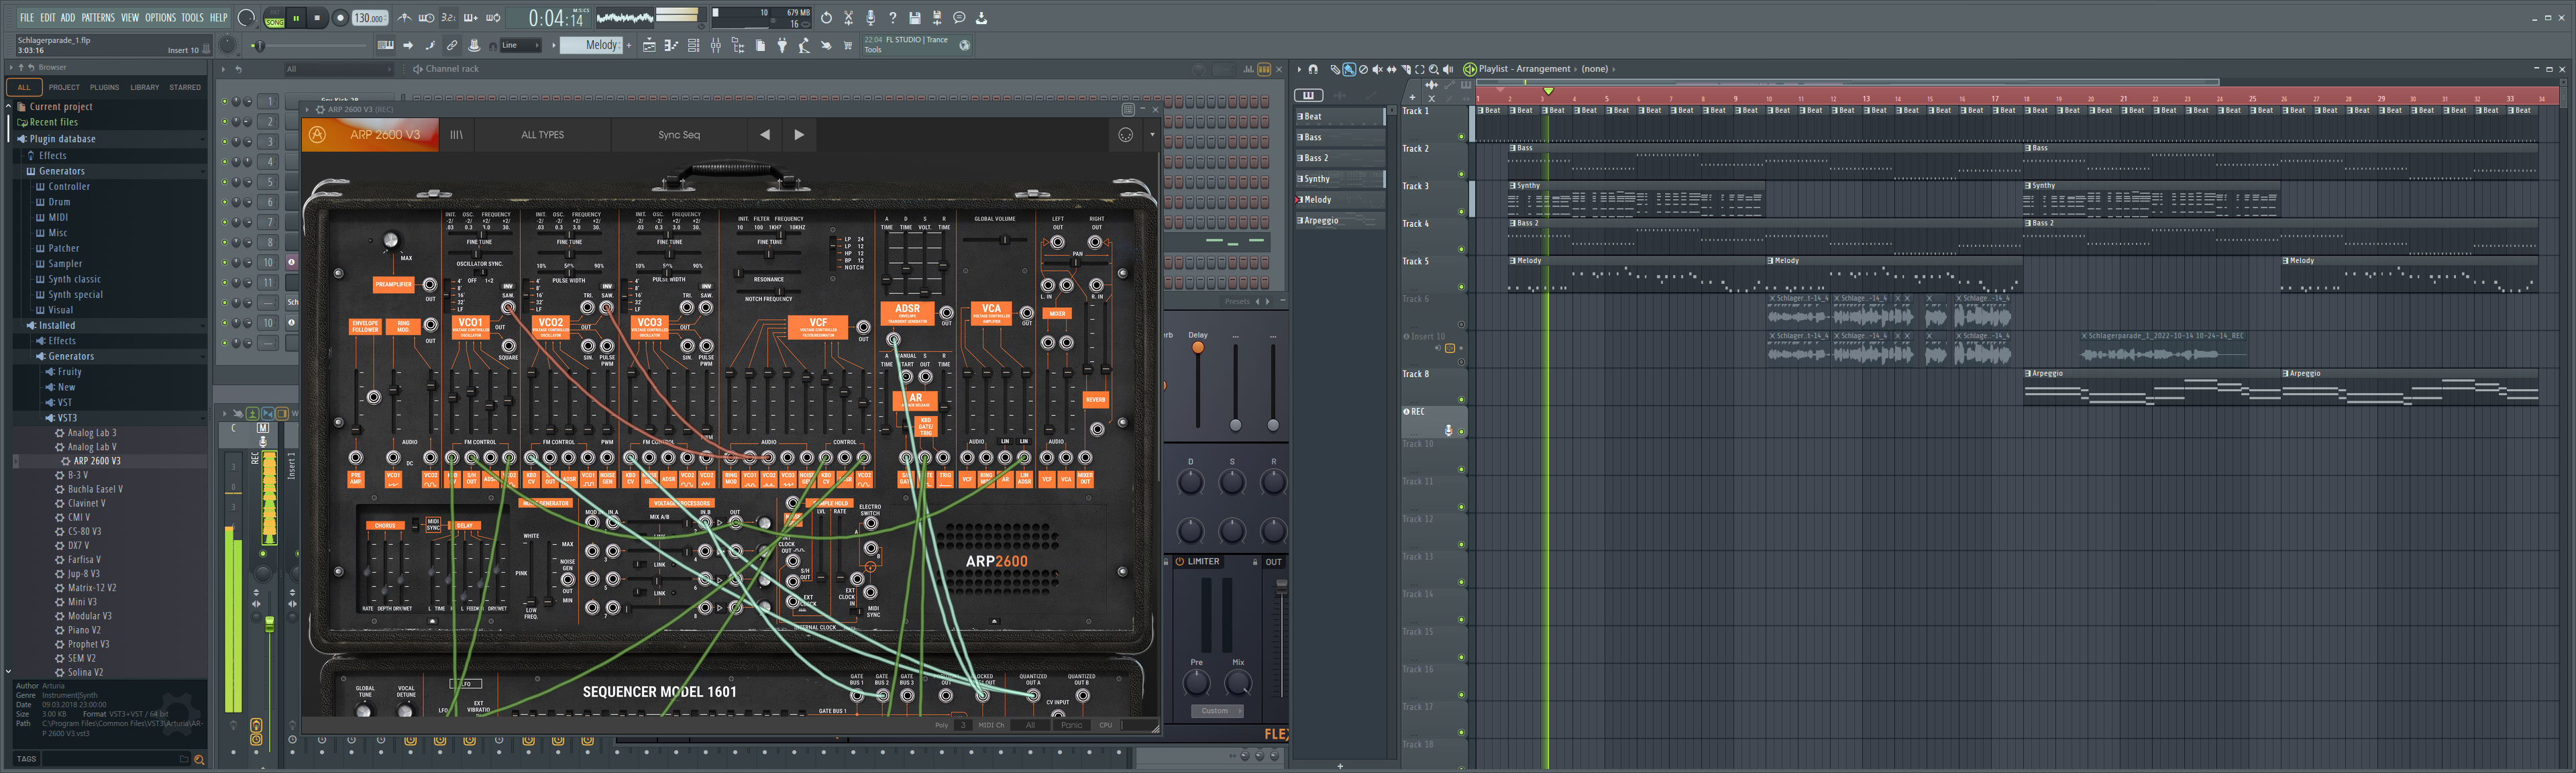The width and height of the screenshot is (2576, 773).
Task: Open the plugin picker plug icon
Action: click(x=782, y=45)
